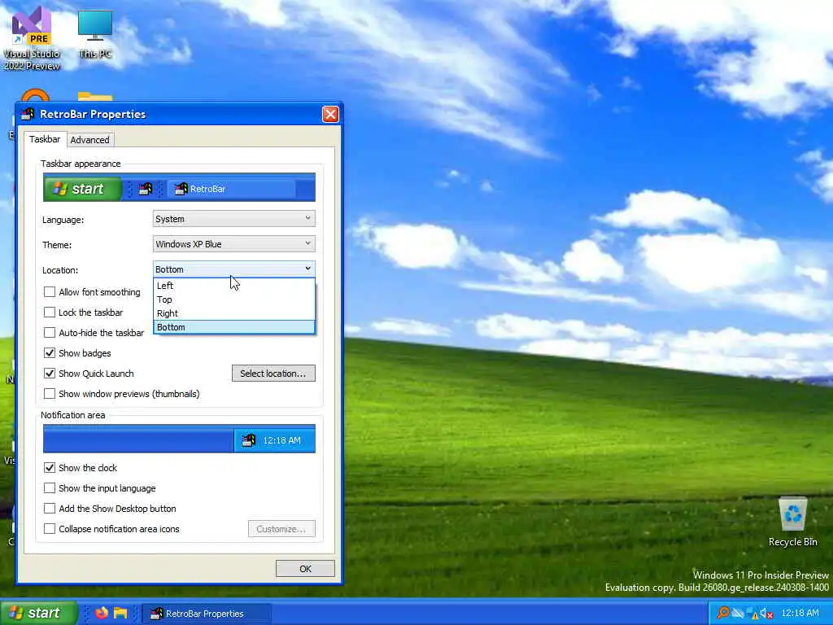The height and width of the screenshot is (625, 833).
Task: Click OK in RetroBar Properties
Action: pyautogui.click(x=305, y=569)
